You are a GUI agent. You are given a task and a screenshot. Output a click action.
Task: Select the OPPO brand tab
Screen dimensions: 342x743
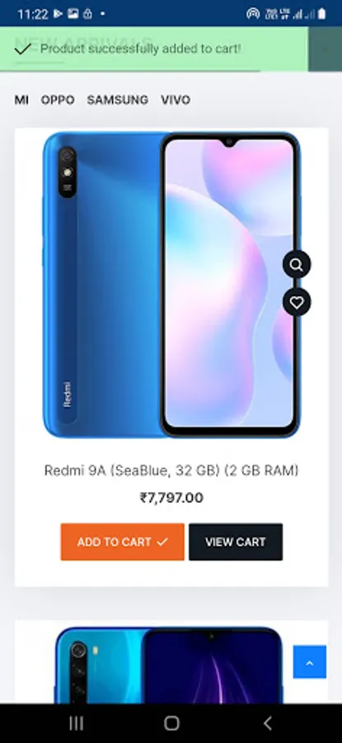click(x=58, y=100)
